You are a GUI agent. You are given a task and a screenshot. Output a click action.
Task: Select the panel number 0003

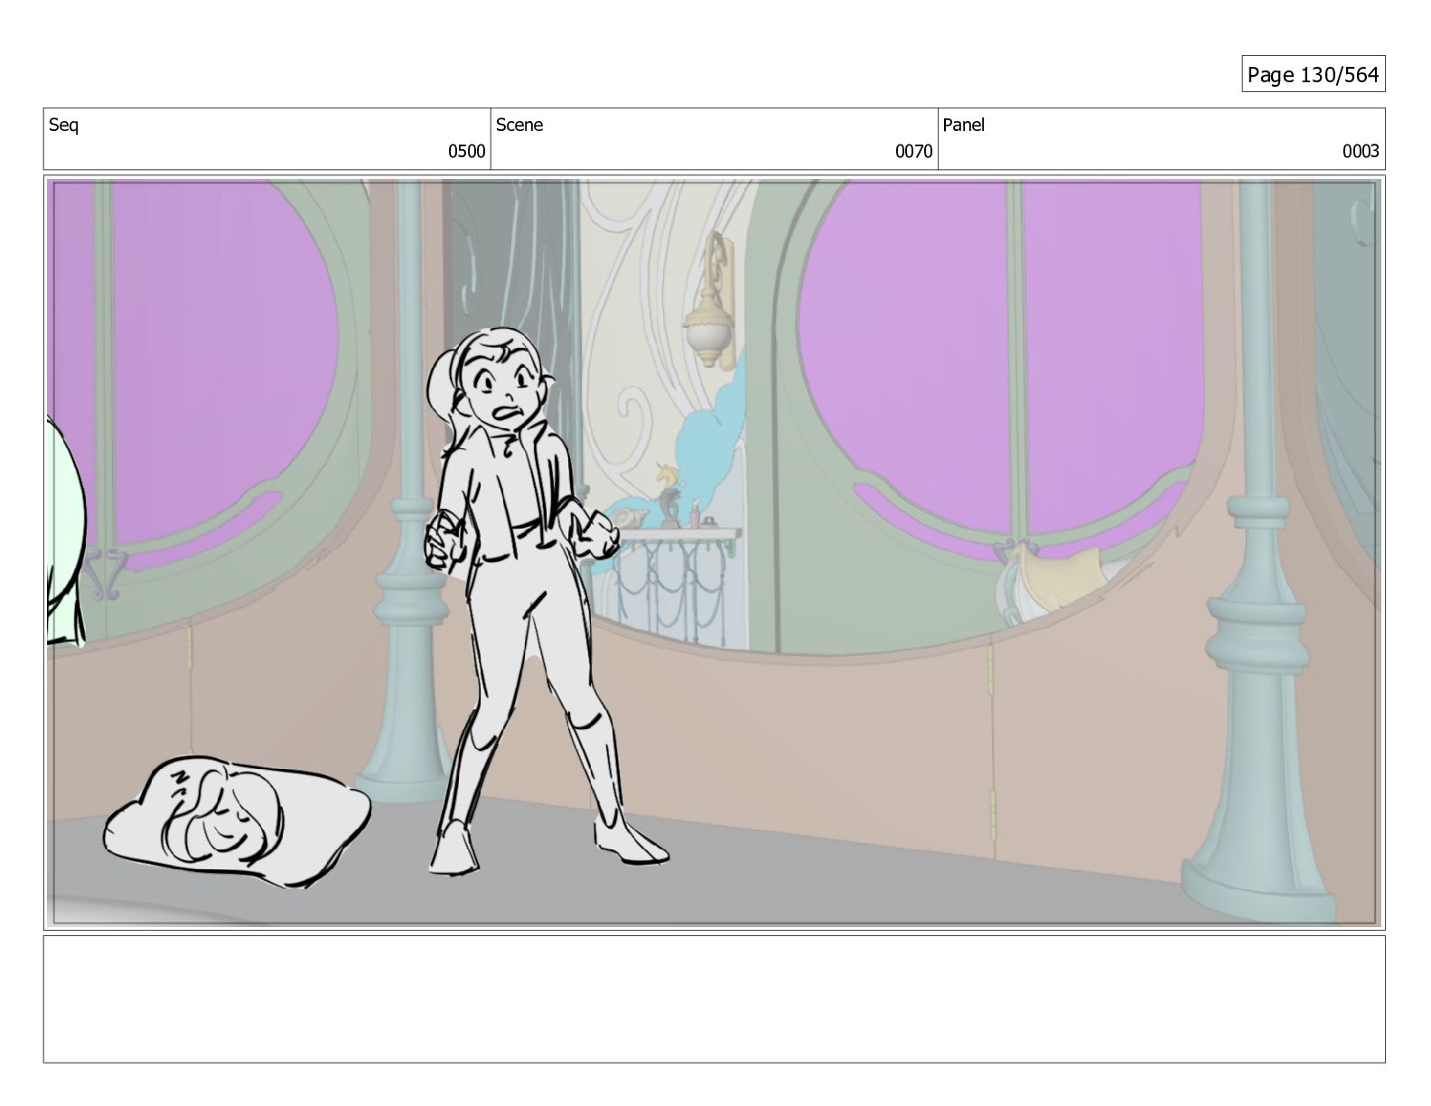[x=1360, y=152]
